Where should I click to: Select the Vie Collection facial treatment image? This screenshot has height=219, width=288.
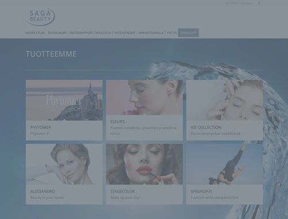225,100
